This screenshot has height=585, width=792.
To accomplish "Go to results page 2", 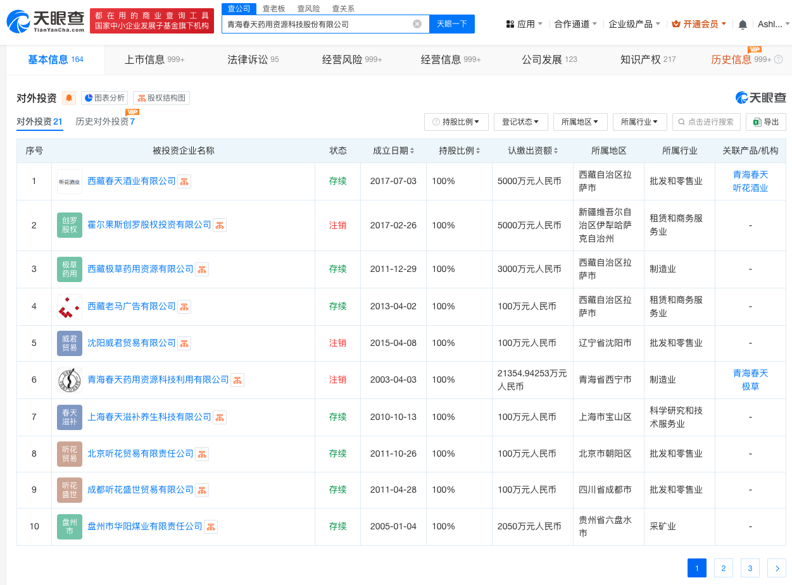I will [x=723, y=568].
